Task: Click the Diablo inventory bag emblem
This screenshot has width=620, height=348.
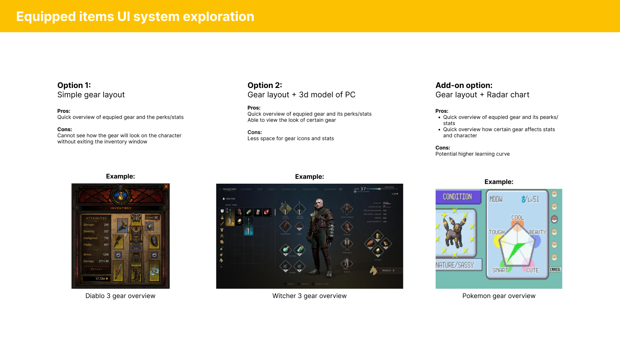Action: (x=120, y=195)
